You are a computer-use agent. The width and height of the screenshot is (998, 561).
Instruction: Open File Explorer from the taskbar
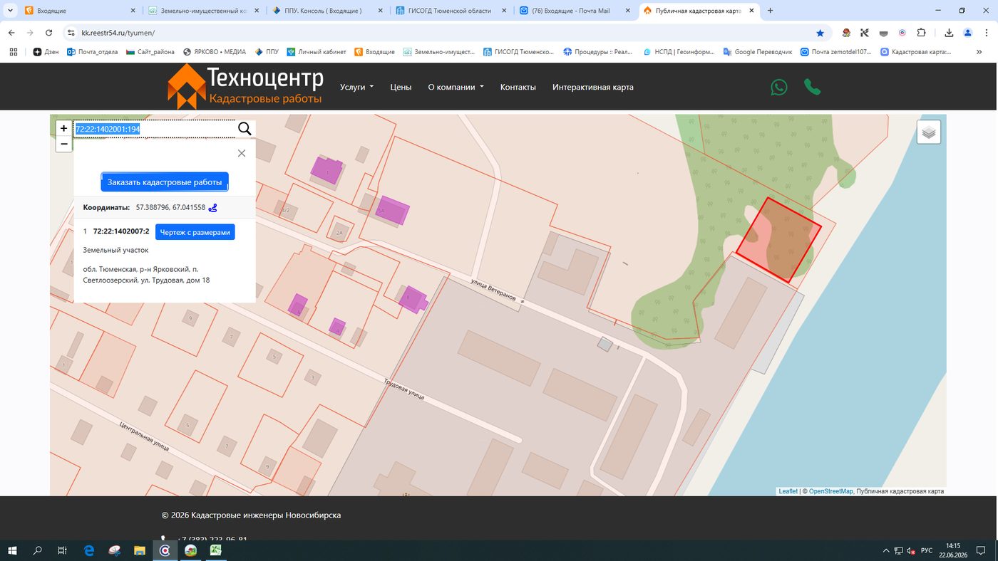140,550
